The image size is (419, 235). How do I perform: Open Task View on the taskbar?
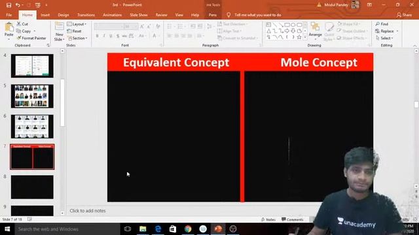click(128, 229)
